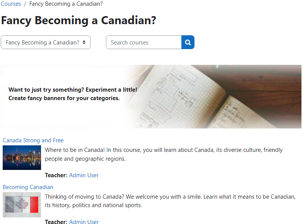Click the Thinking of moving to Canada description

coord(170,201)
